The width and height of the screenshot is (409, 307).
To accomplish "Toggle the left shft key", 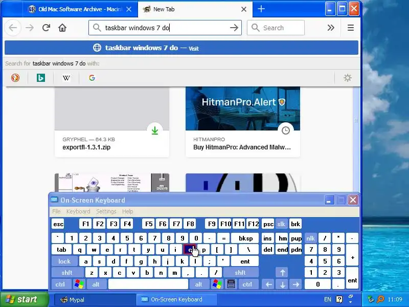I will 67,273.
